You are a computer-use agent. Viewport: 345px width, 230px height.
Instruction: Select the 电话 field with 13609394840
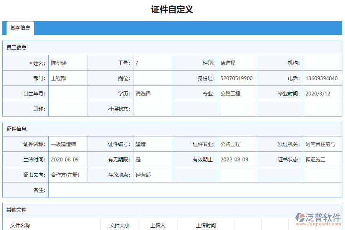tap(322, 78)
